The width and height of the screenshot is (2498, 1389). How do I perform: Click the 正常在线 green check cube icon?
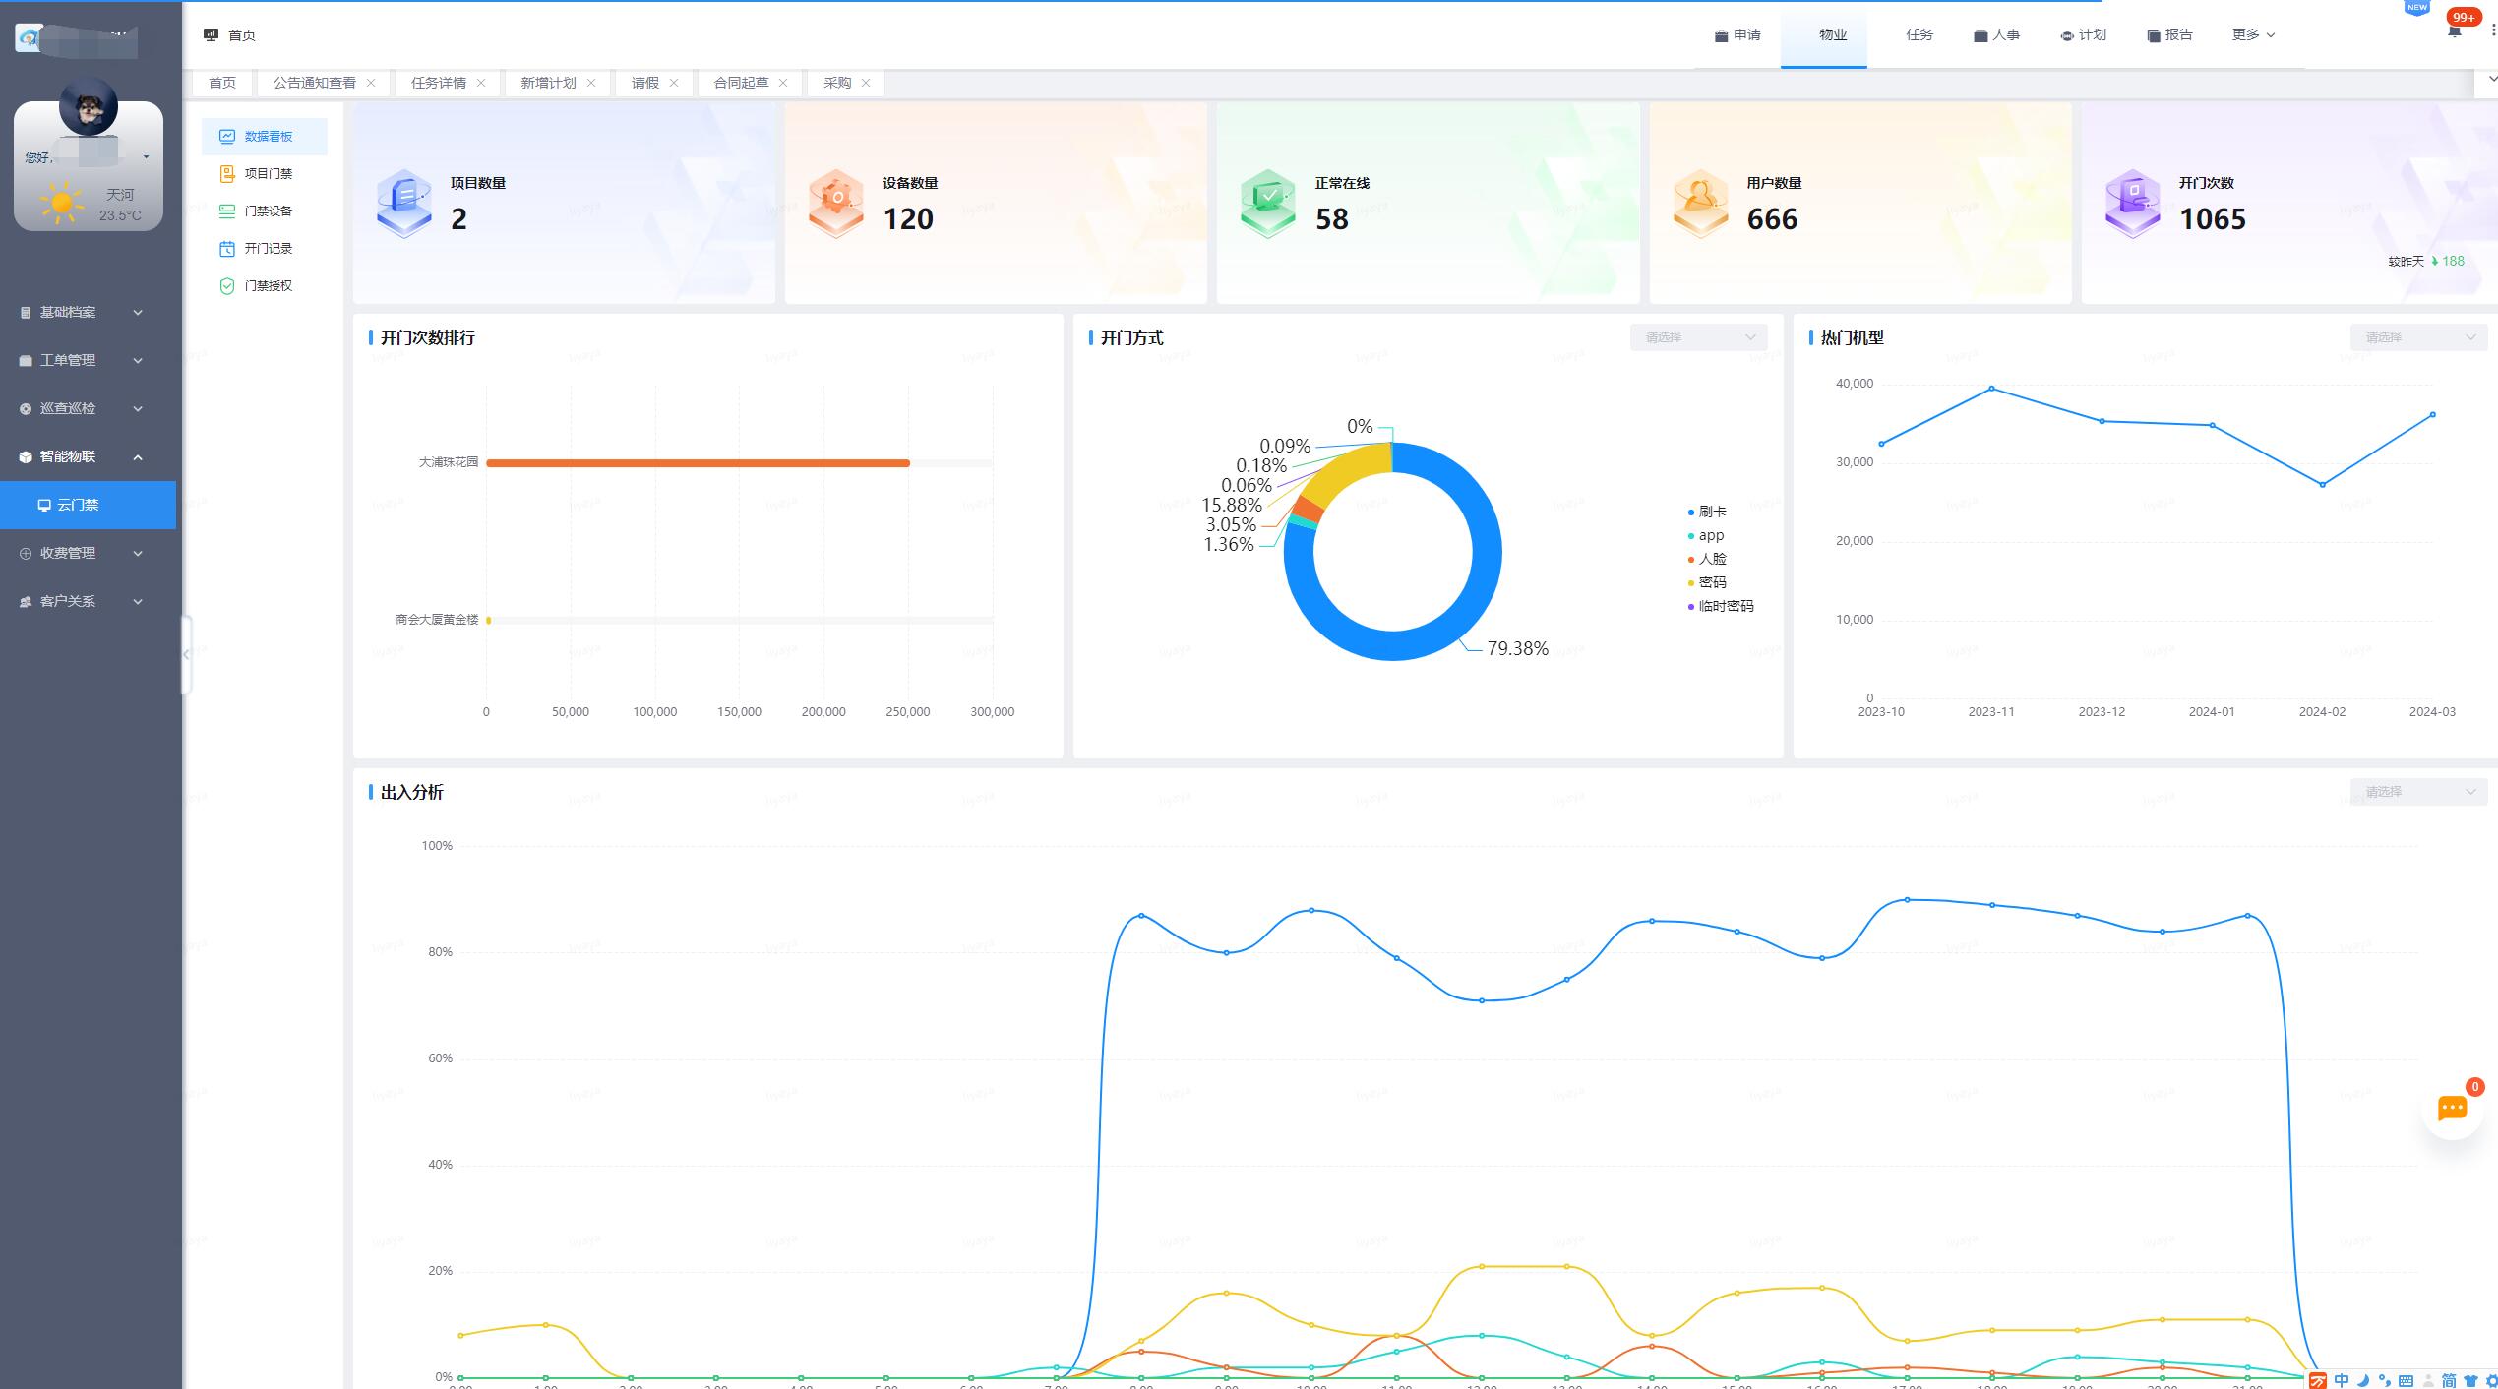tap(1268, 204)
